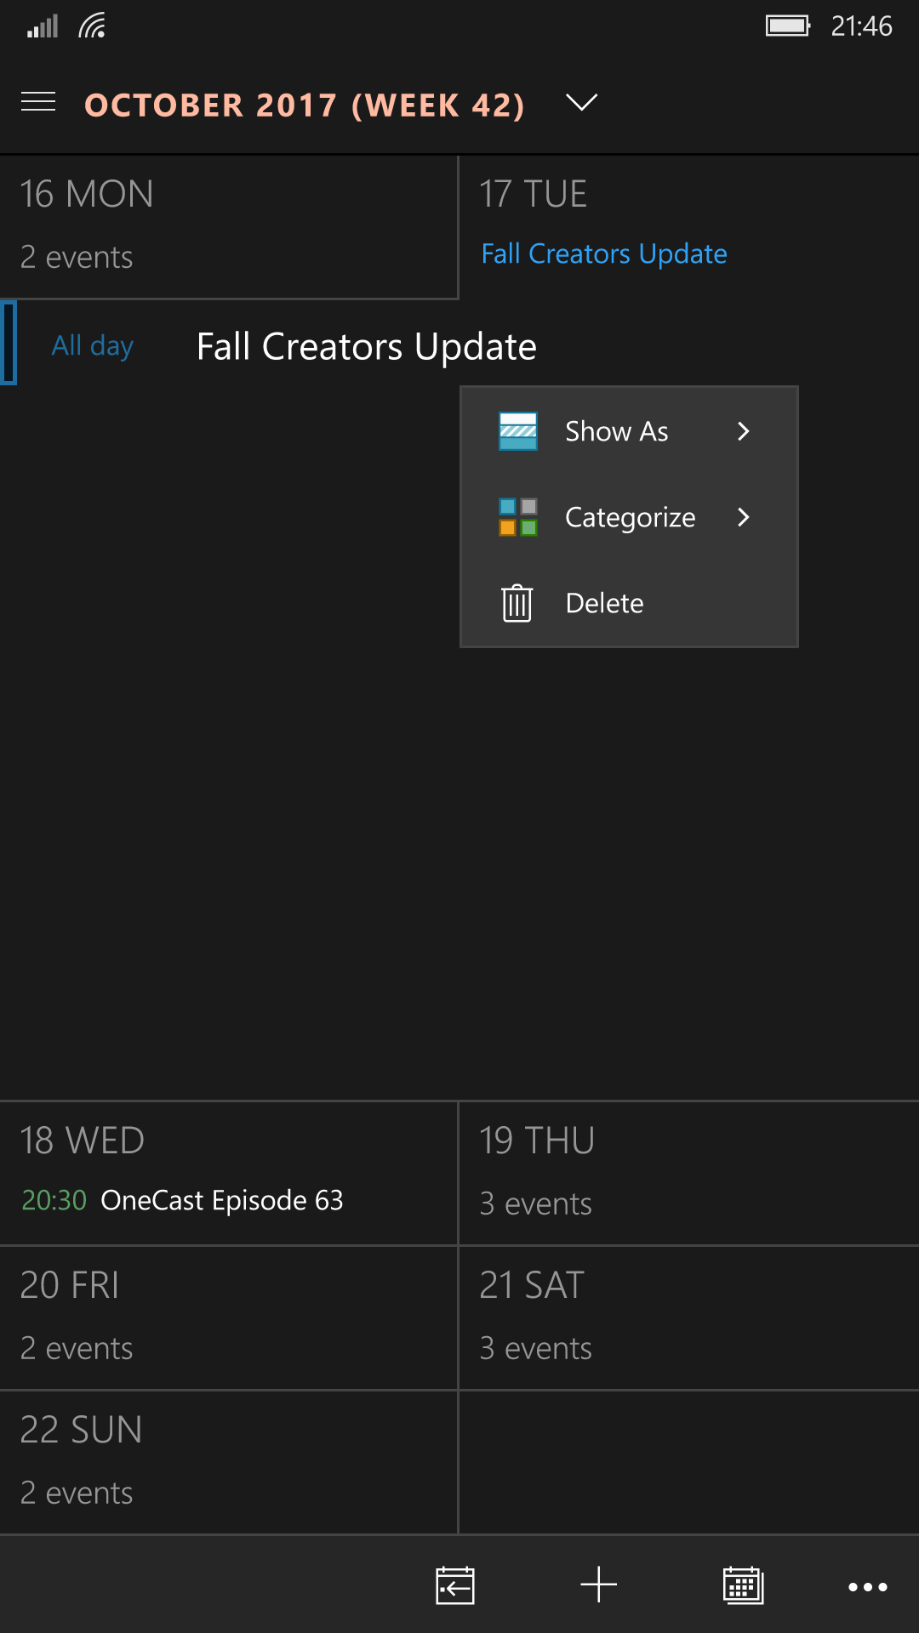Click the blue event color bar
The height and width of the screenshot is (1633, 919).
tap(9, 343)
